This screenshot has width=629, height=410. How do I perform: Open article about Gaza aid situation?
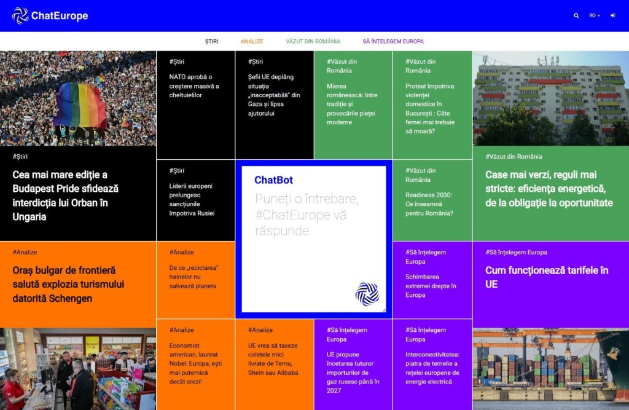[274, 95]
